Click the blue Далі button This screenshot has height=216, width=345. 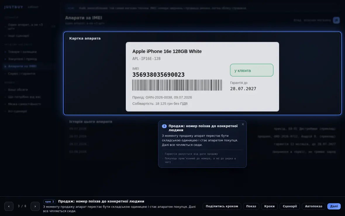[x=334, y=206]
